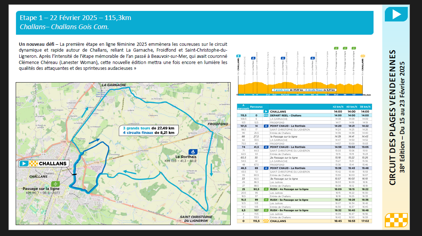Image resolution: width=422 pixels, height=236 pixels.
Task: Select the green rush icon above 'Passage sur la ligne' on map
Action: point(55,184)
